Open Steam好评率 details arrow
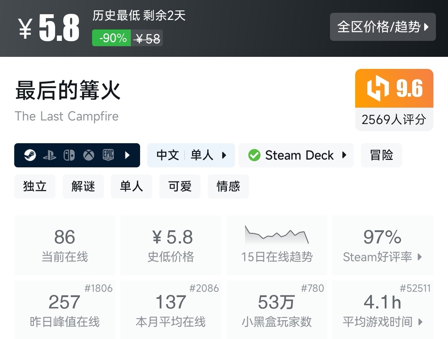 (420, 257)
